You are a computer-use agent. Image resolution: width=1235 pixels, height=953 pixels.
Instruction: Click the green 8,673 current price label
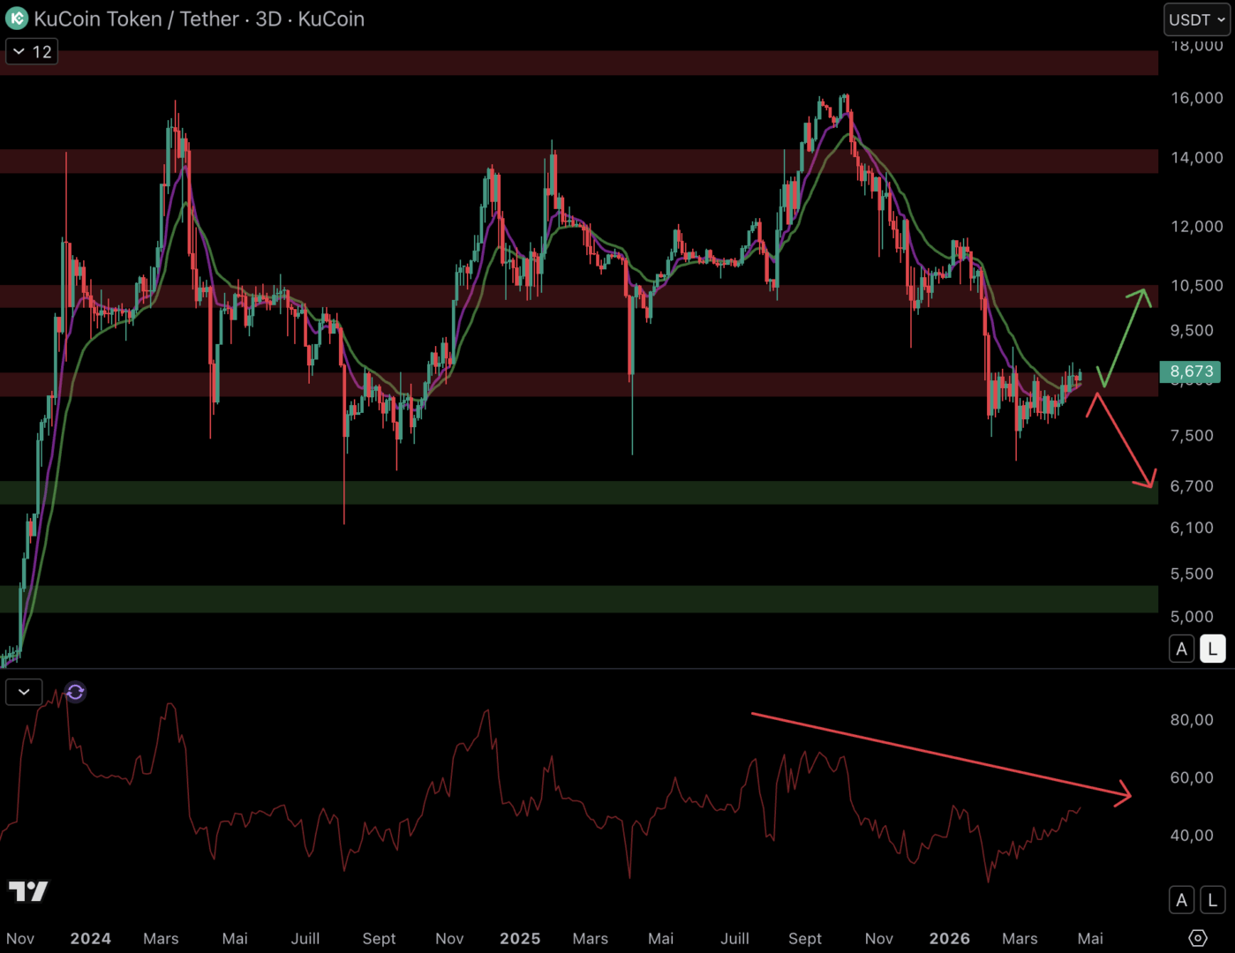click(x=1189, y=371)
